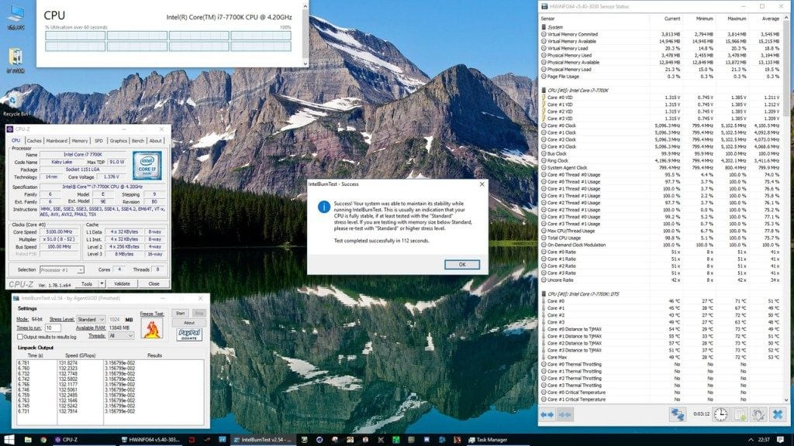Switch to the Bench tab in CPU-Z

pyautogui.click(x=138, y=141)
